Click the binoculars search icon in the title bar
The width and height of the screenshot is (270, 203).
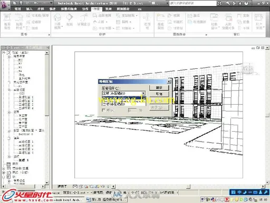coord(220,3)
